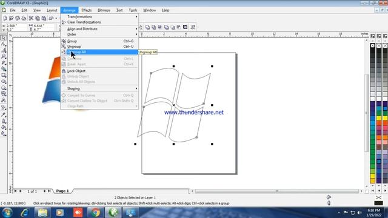Click the Paste toolbar icon
The height and width of the screenshot is (218, 388).
click(x=44, y=18)
